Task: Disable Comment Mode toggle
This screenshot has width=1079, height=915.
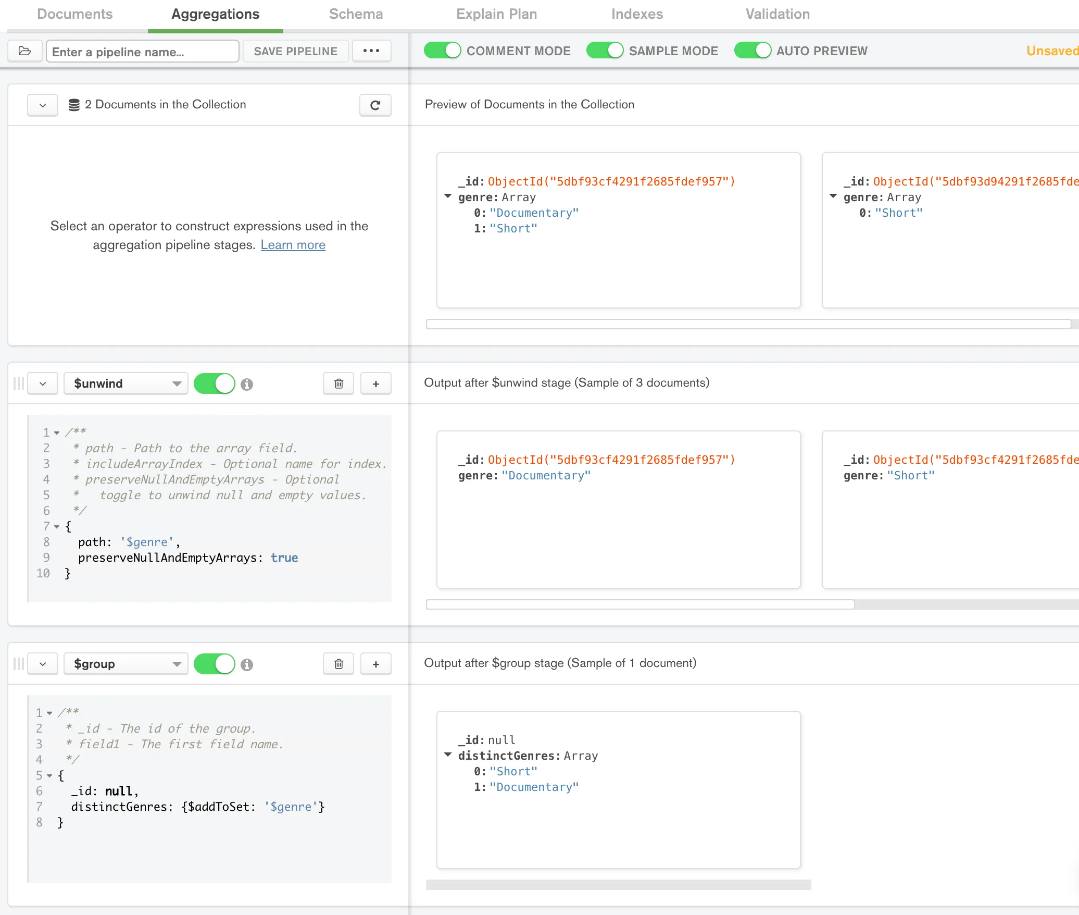Action: [x=442, y=51]
